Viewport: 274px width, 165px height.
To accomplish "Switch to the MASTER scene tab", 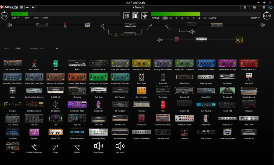I will tap(212, 18).
